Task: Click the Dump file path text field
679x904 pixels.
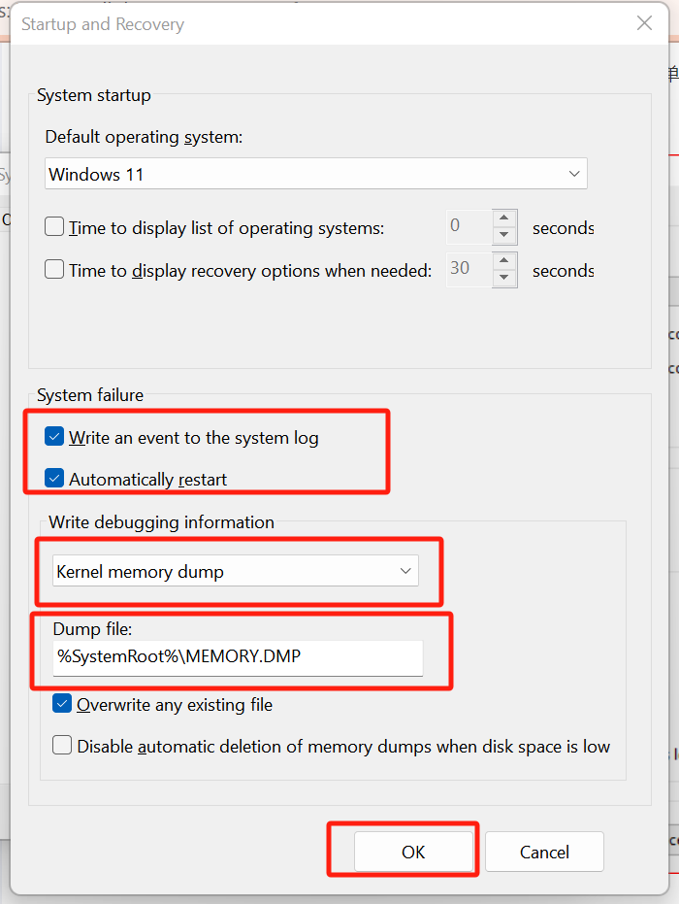Action: [x=238, y=657]
